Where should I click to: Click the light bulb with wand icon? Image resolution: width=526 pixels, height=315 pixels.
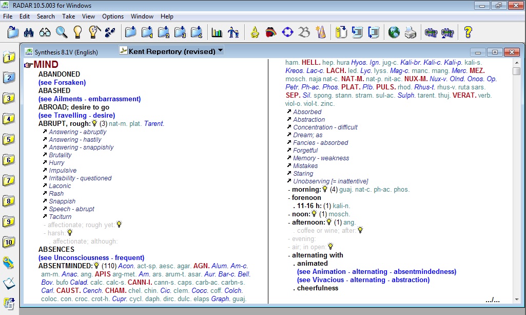pyautogui.click(x=94, y=32)
